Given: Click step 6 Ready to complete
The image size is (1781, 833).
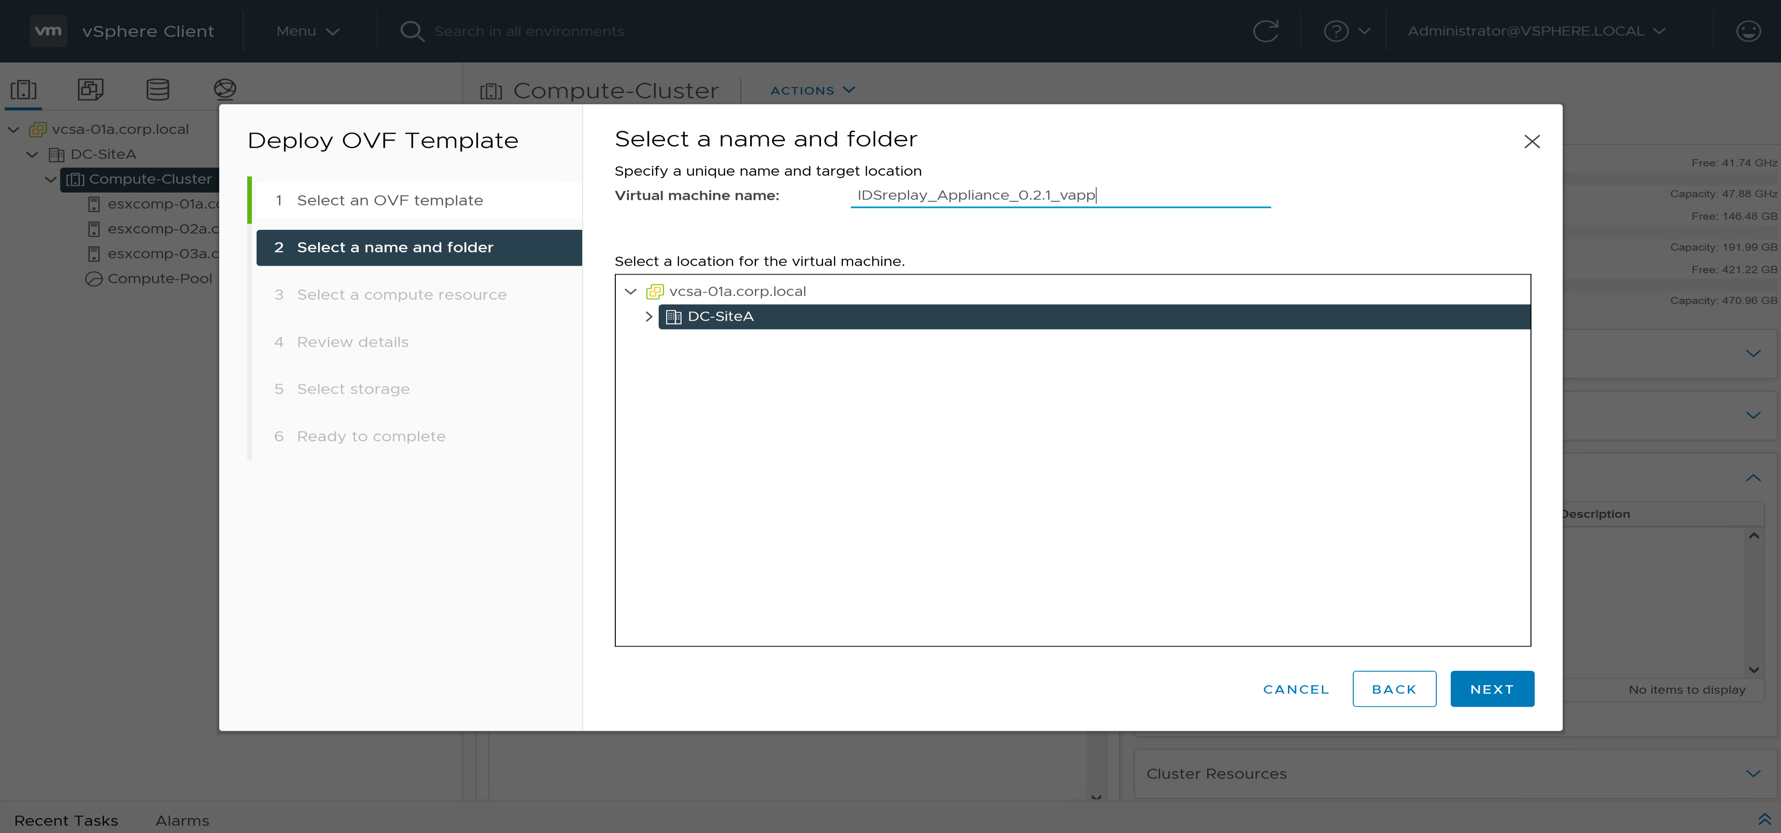Looking at the screenshot, I should [418, 436].
